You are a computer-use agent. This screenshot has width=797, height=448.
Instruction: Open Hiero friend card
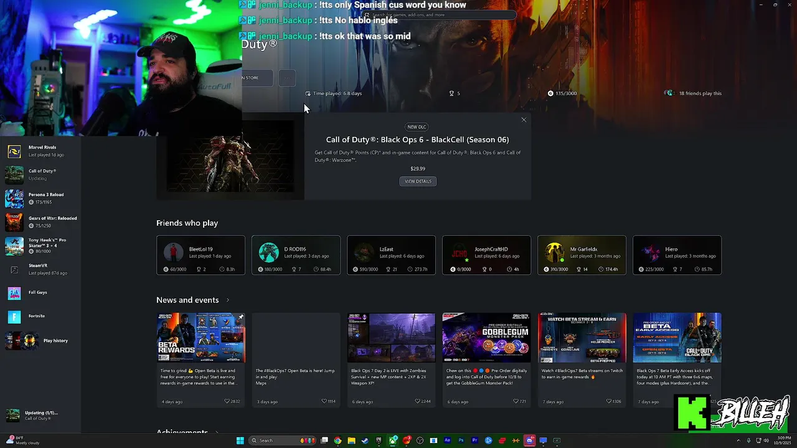(677, 255)
